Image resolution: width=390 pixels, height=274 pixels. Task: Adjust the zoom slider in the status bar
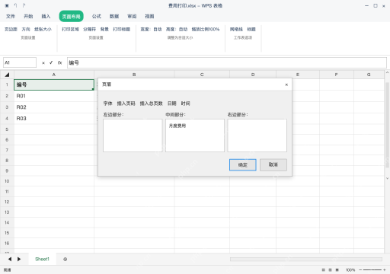coord(372,270)
